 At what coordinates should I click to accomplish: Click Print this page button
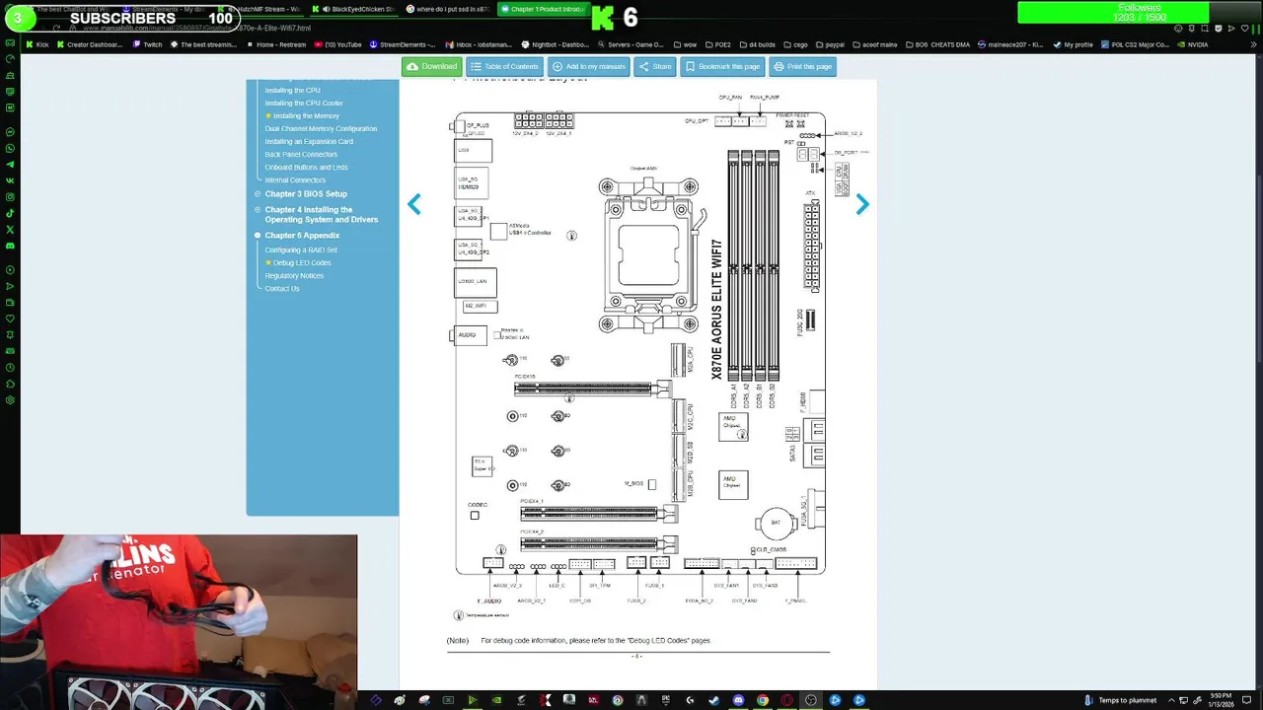pos(803,66)
